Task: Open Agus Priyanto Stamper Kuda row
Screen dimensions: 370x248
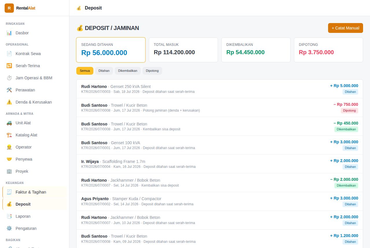Action: click(220, 201)
